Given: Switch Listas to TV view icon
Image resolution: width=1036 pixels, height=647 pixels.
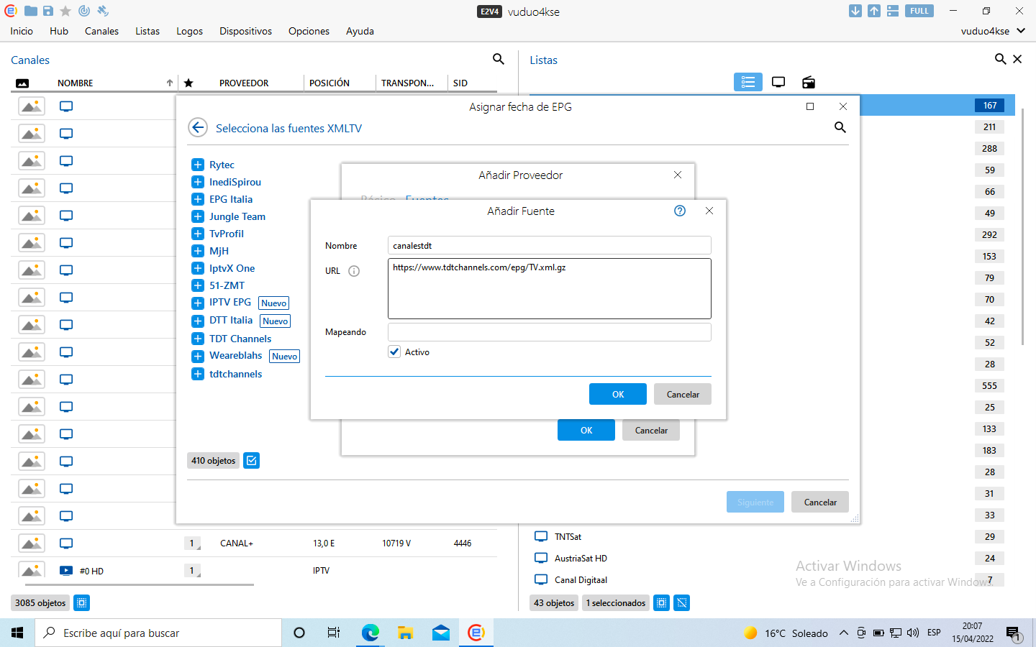Looking at the screenshot, I should 778,83.
